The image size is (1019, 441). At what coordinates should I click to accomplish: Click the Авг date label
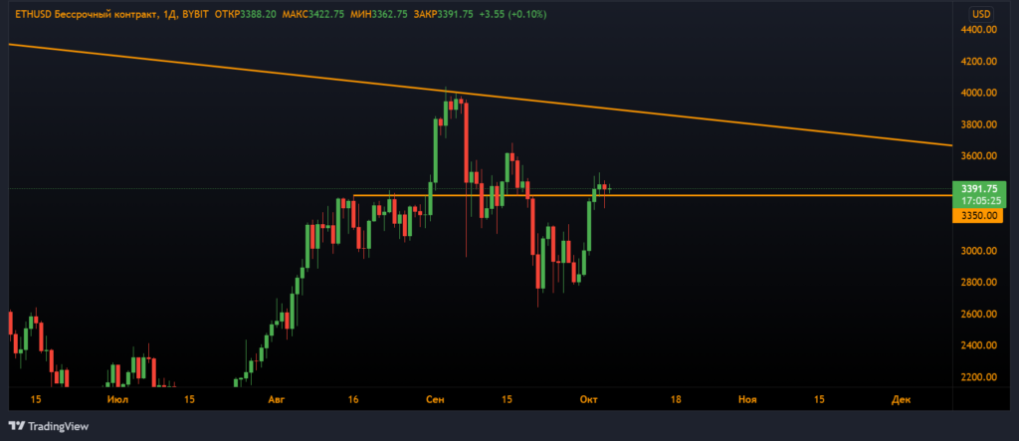click(x=277, y=400)
